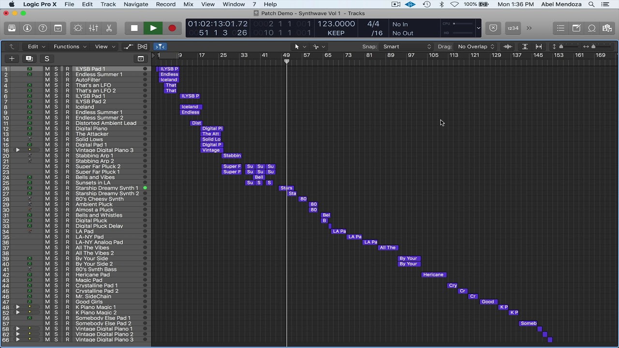Click the Time Machine menu bar icon
Image resolution: width=619 pixels, height=348 pixels.
pyautogui.click(x=427, y=4)
